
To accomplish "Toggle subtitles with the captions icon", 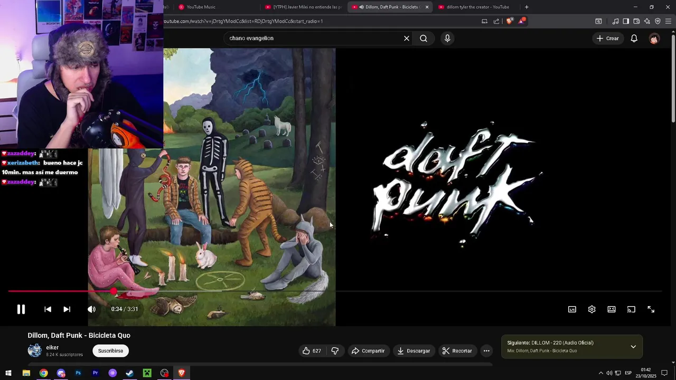I will click(572, 309).
